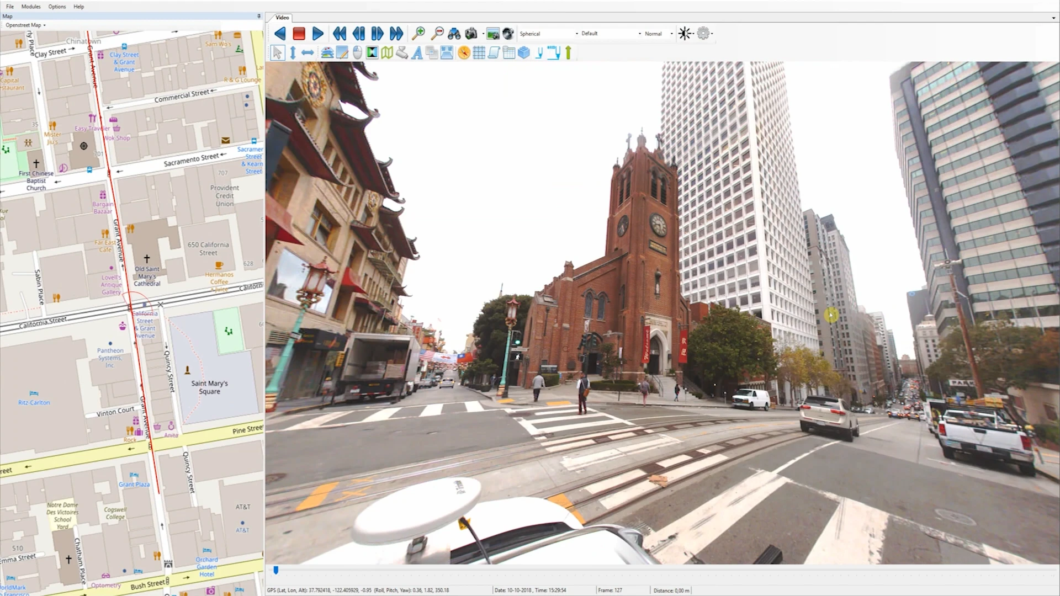Click the Saint Mary's Square map label
The width and height of the screenshot is (1060, 596).
point(209,387)
